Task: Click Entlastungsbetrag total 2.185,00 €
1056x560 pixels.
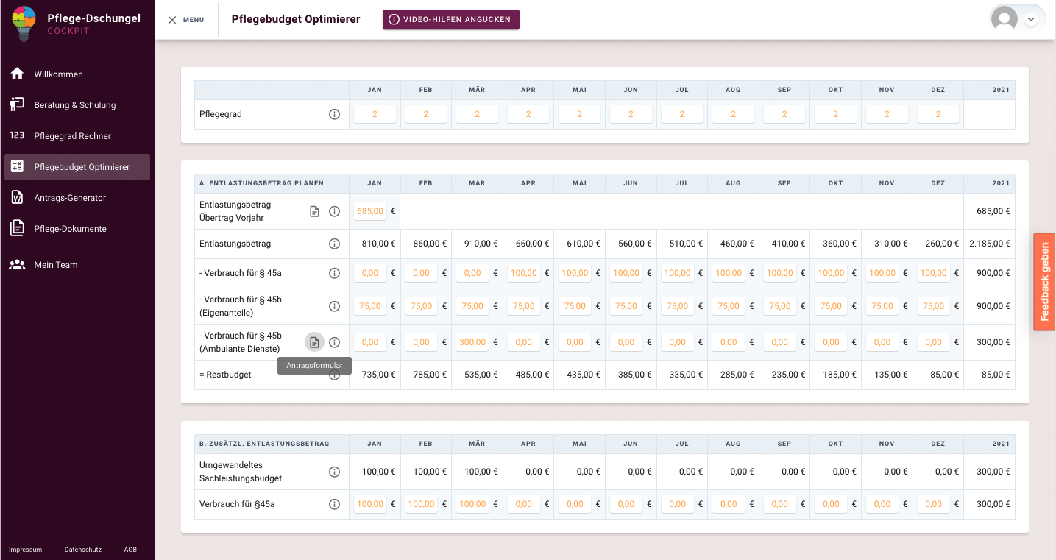Action: [x=990, y=244]
